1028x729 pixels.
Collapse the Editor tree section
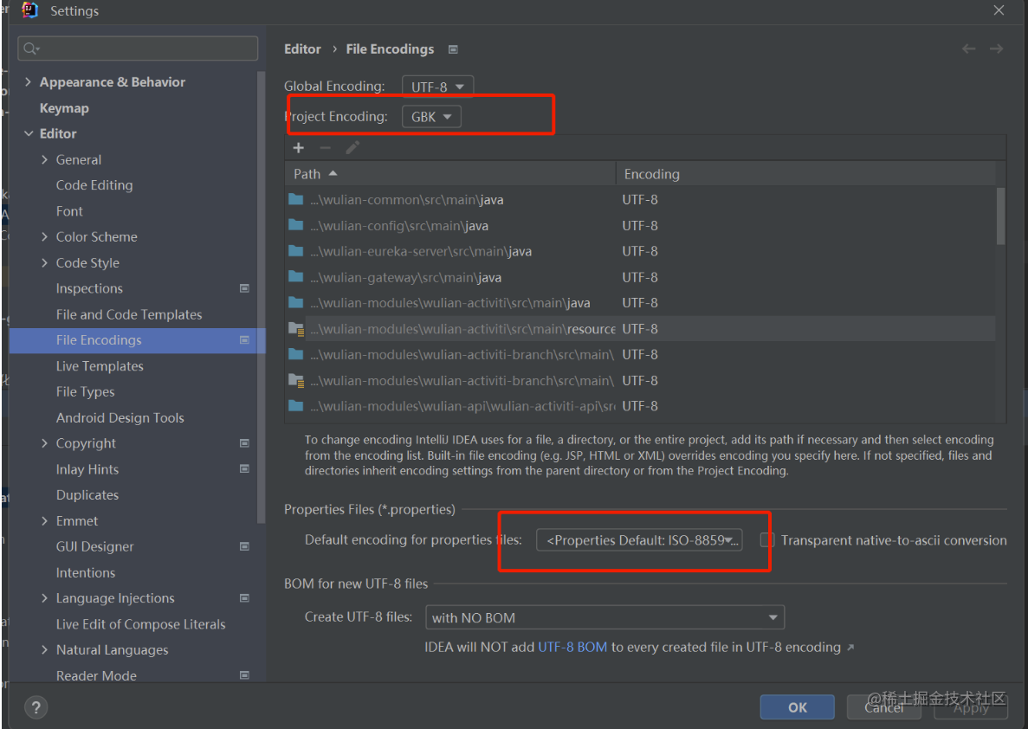coord(29,133)
